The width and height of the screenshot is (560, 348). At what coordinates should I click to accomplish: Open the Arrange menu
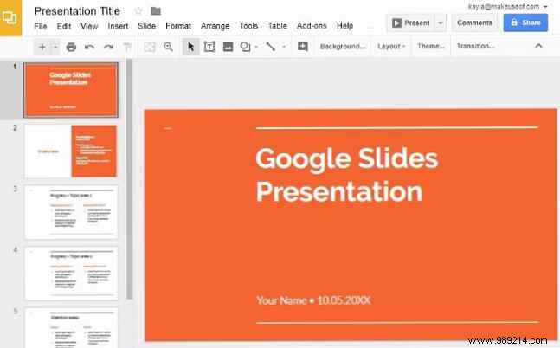215,26
